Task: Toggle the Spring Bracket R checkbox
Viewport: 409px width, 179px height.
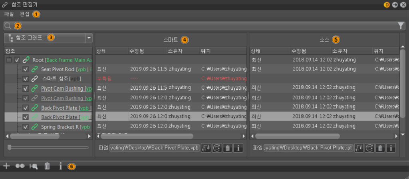Action: (x=25, y=127)
